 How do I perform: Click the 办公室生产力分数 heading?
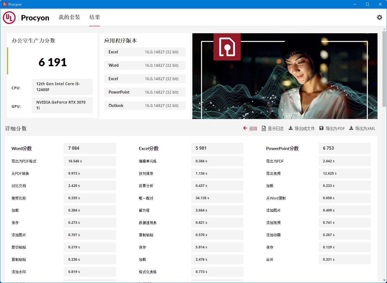tap(33, 41)
